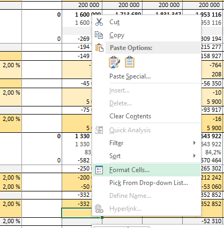The width and height of the screenshot is (224, 228).
Task: Select the cell showing -250
Action: tap(77, 168)
